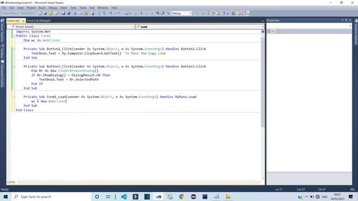Click the New Project toolbar icon
This screenshot has width=358, height=201.
[40, 13]
